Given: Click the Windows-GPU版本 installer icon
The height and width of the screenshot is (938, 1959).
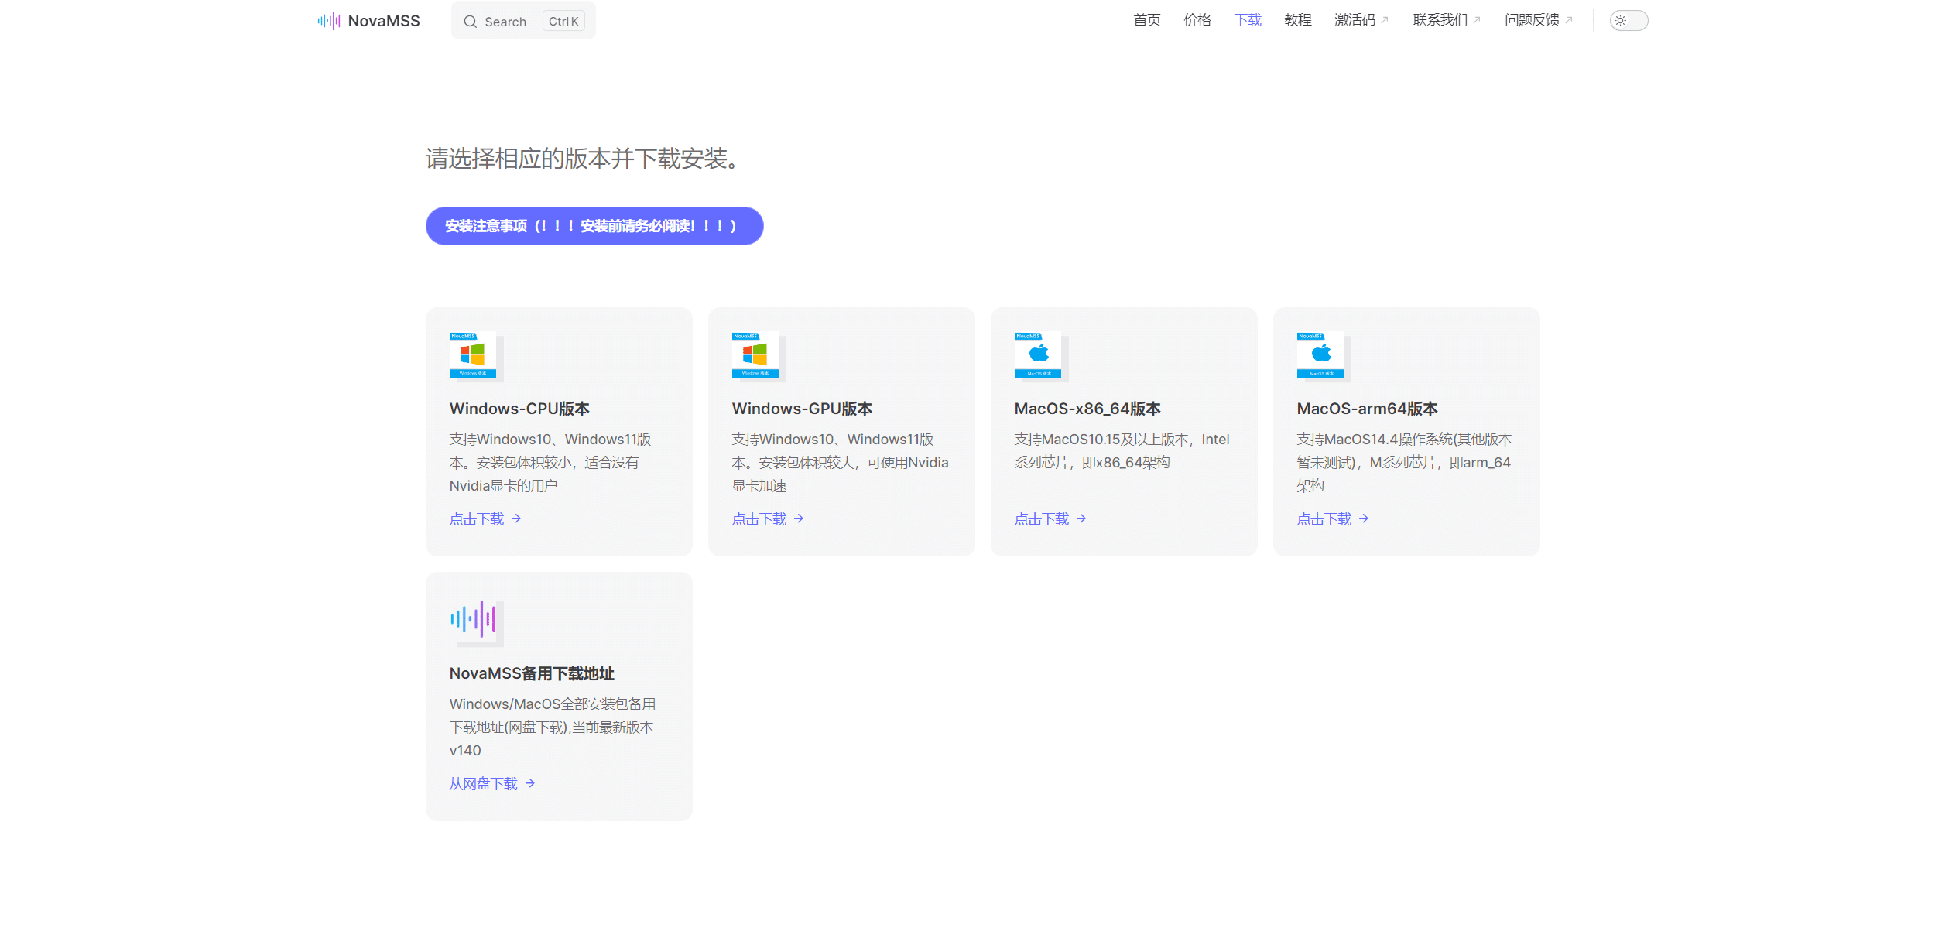Looking at the screenshot, I should point(755,356).
